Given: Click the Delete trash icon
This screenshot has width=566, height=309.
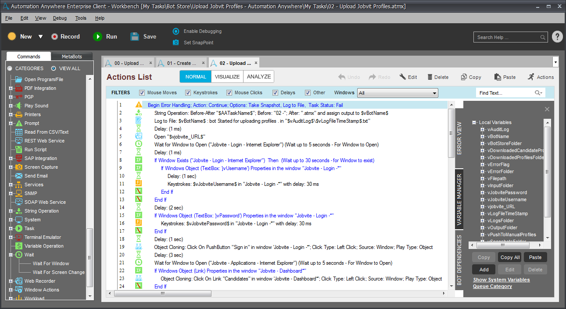Looking at the screenshot, I should coord(430,77).
